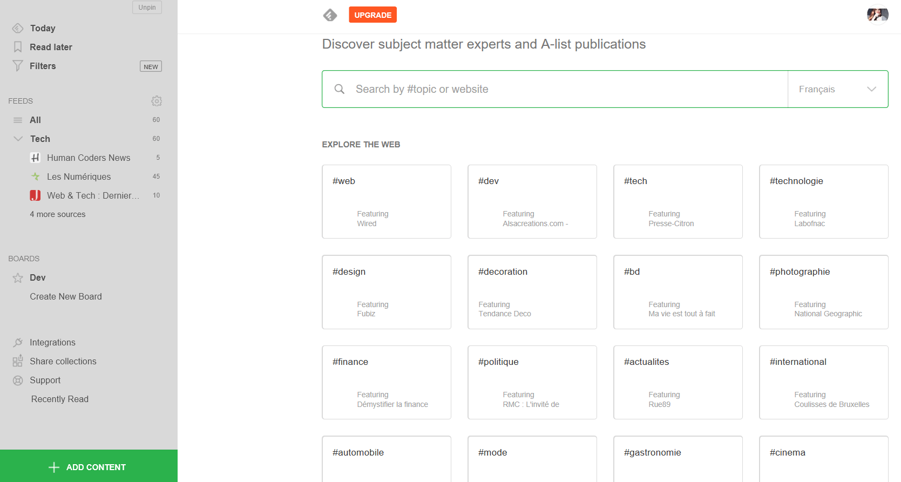Open the #design topic card

(387, 292)
